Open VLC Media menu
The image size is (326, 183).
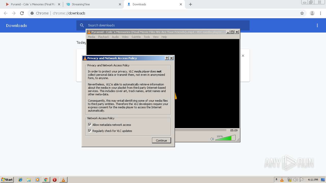point(91,37)
